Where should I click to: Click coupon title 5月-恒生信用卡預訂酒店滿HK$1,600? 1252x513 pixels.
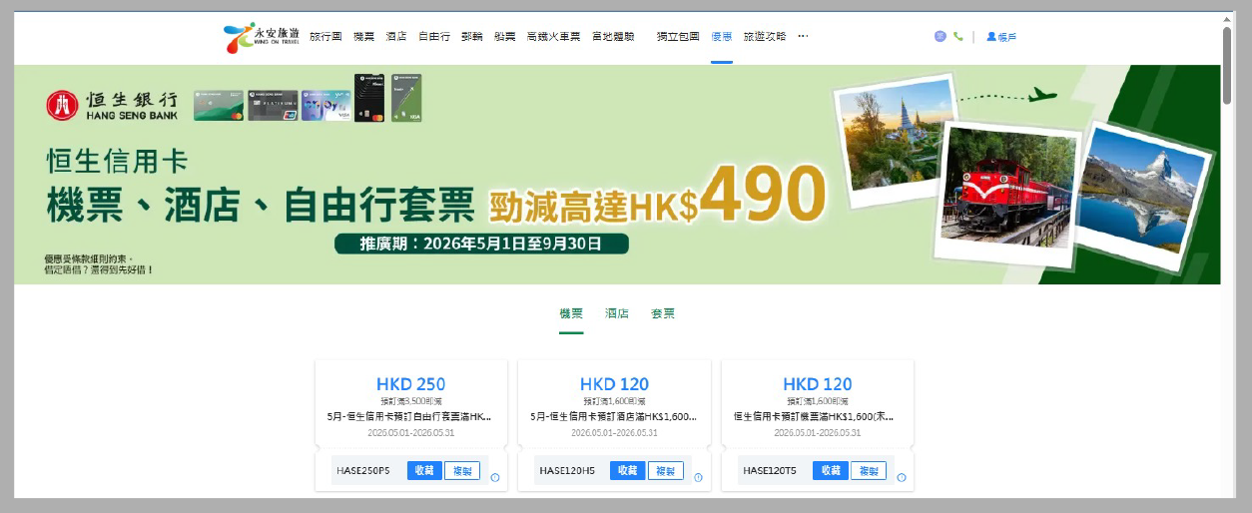(x=614, y=416)
